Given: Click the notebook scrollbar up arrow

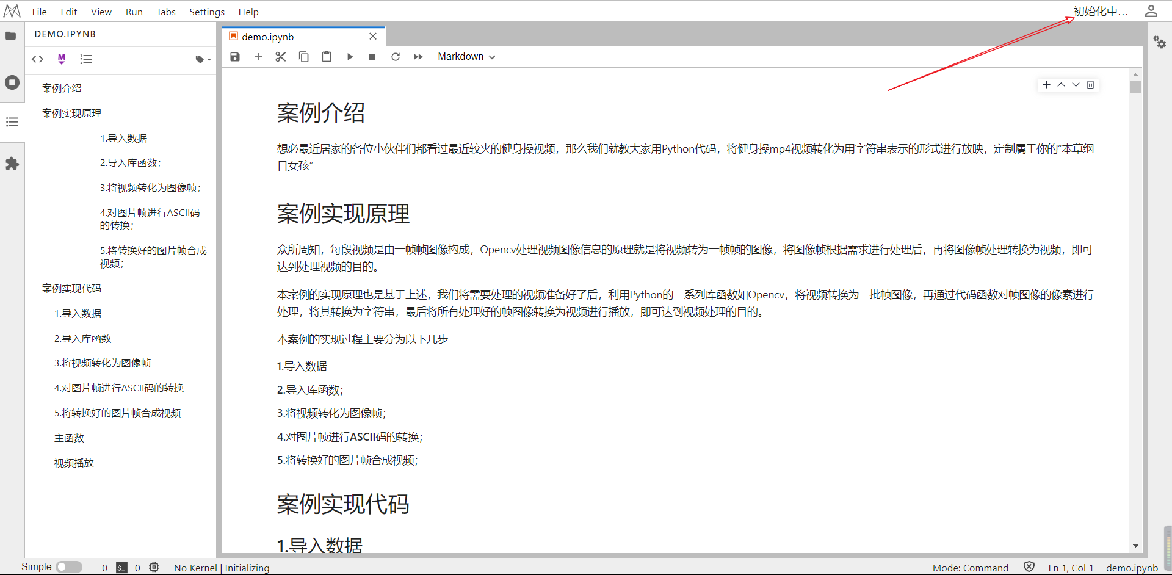Looking at the screenshot, I should [x=1135, y=74].
